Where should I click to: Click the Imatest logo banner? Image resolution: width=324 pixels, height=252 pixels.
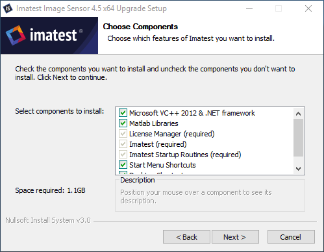pyautogui.click(x=49, y=36)
